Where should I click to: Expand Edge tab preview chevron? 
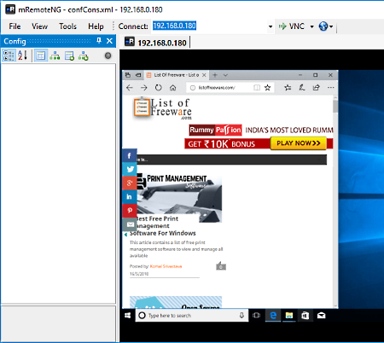[x=225, y=75]
